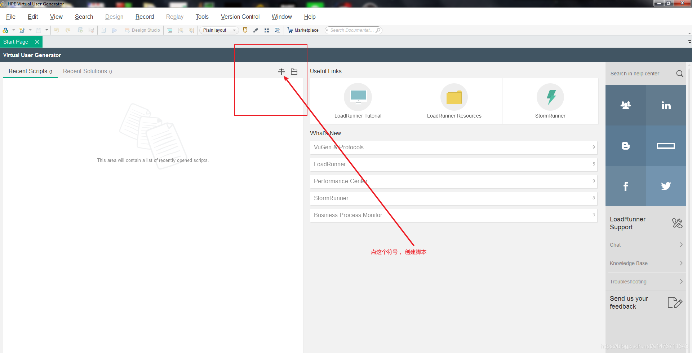
Task: Open the Plain layout dropdown
Action: [x=219, y=30]
